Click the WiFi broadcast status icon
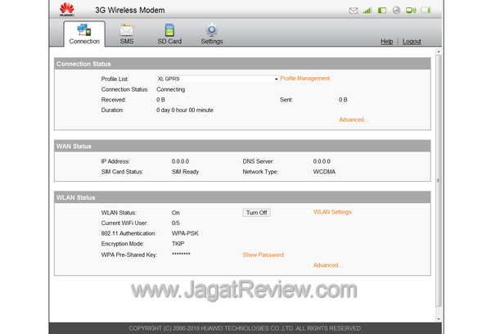The image size is (491, 334). [x=411, y=11]
